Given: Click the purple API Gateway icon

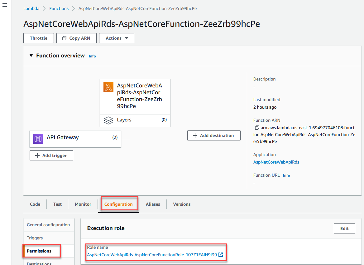Looking at the screenshot, I should pyautogui.click(x=38, y=139).
